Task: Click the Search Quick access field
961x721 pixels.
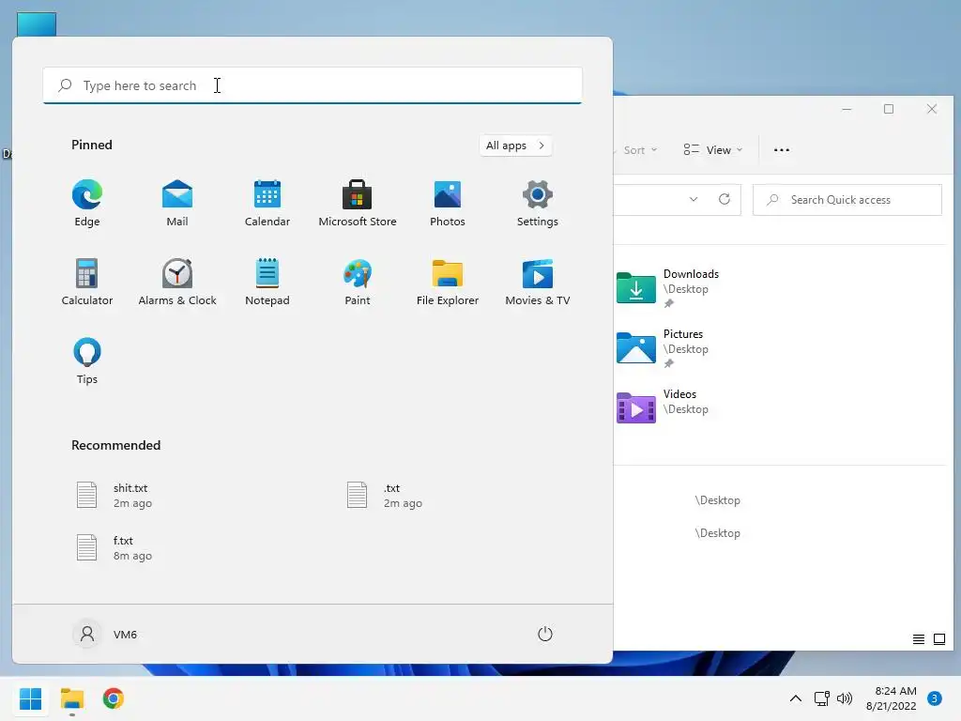Action: tap(847, 200)
